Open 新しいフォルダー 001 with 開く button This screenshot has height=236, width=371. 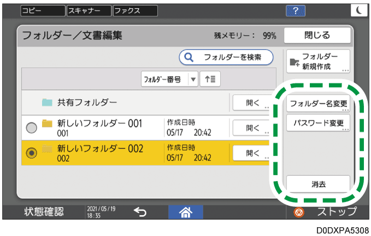coord(251,128)
